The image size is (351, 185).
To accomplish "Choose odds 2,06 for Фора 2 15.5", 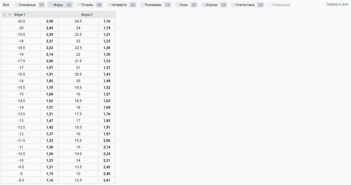I will (107, 141).
